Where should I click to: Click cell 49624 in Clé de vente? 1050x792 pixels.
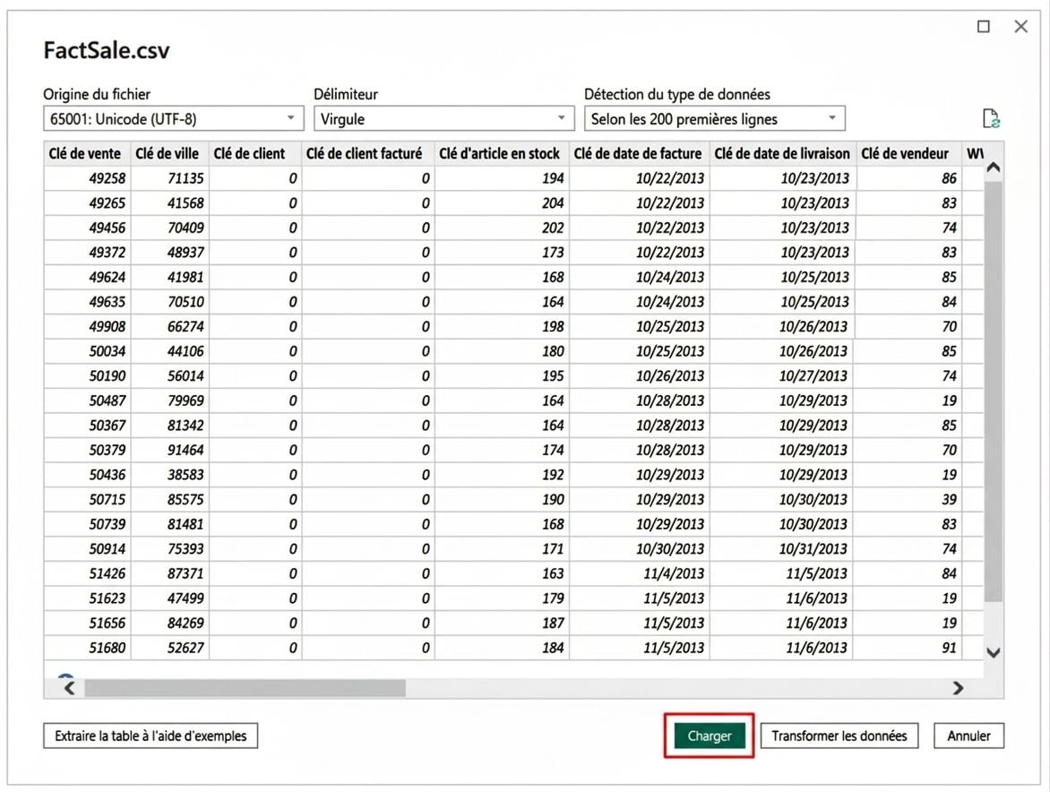pyautogui.click(x=87, y=277)
